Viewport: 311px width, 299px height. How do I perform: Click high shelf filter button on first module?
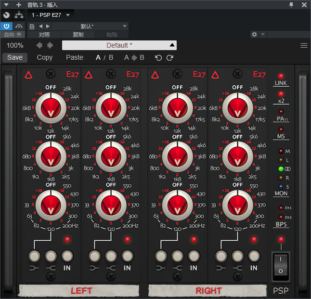[x=51, y=256]
